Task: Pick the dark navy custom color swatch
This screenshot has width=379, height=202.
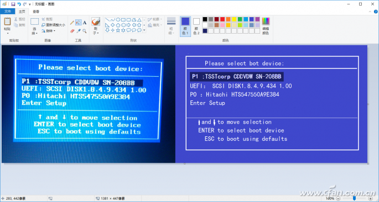Action: coord(205,31)
